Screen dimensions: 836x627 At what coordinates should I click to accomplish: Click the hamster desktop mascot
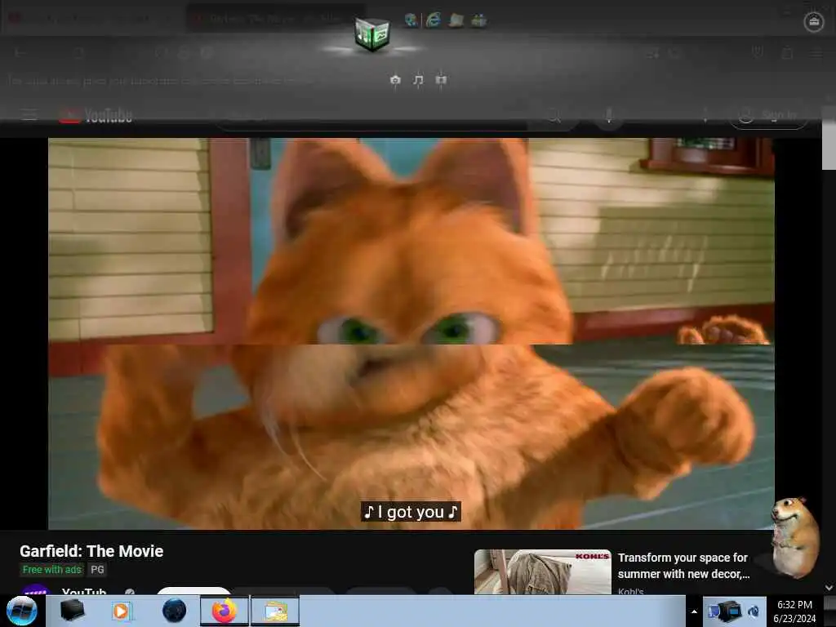pos(795,537)
